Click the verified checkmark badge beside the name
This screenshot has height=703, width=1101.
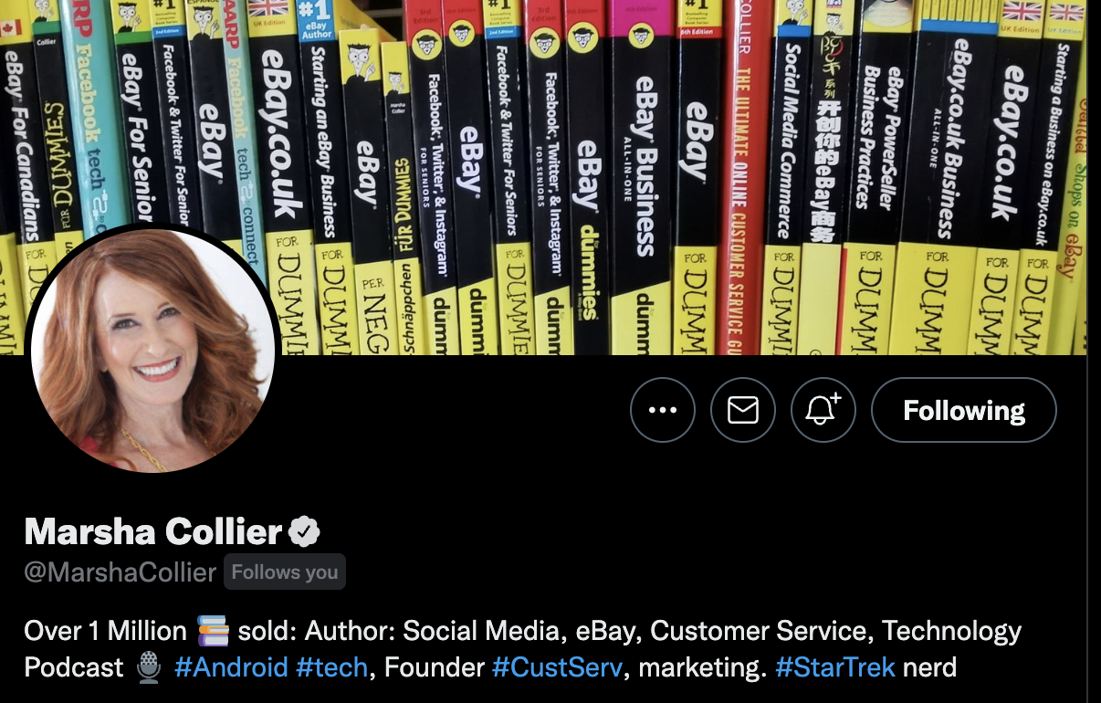pos(304,531)
